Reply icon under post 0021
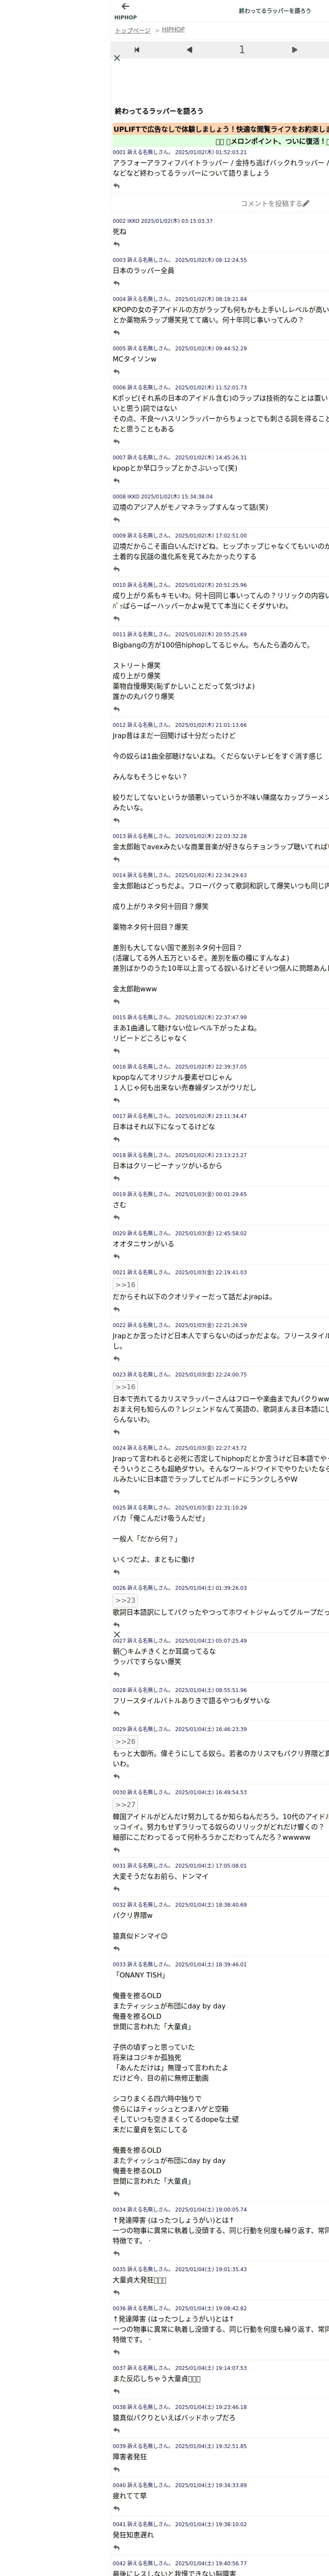 coord(117,1310)
